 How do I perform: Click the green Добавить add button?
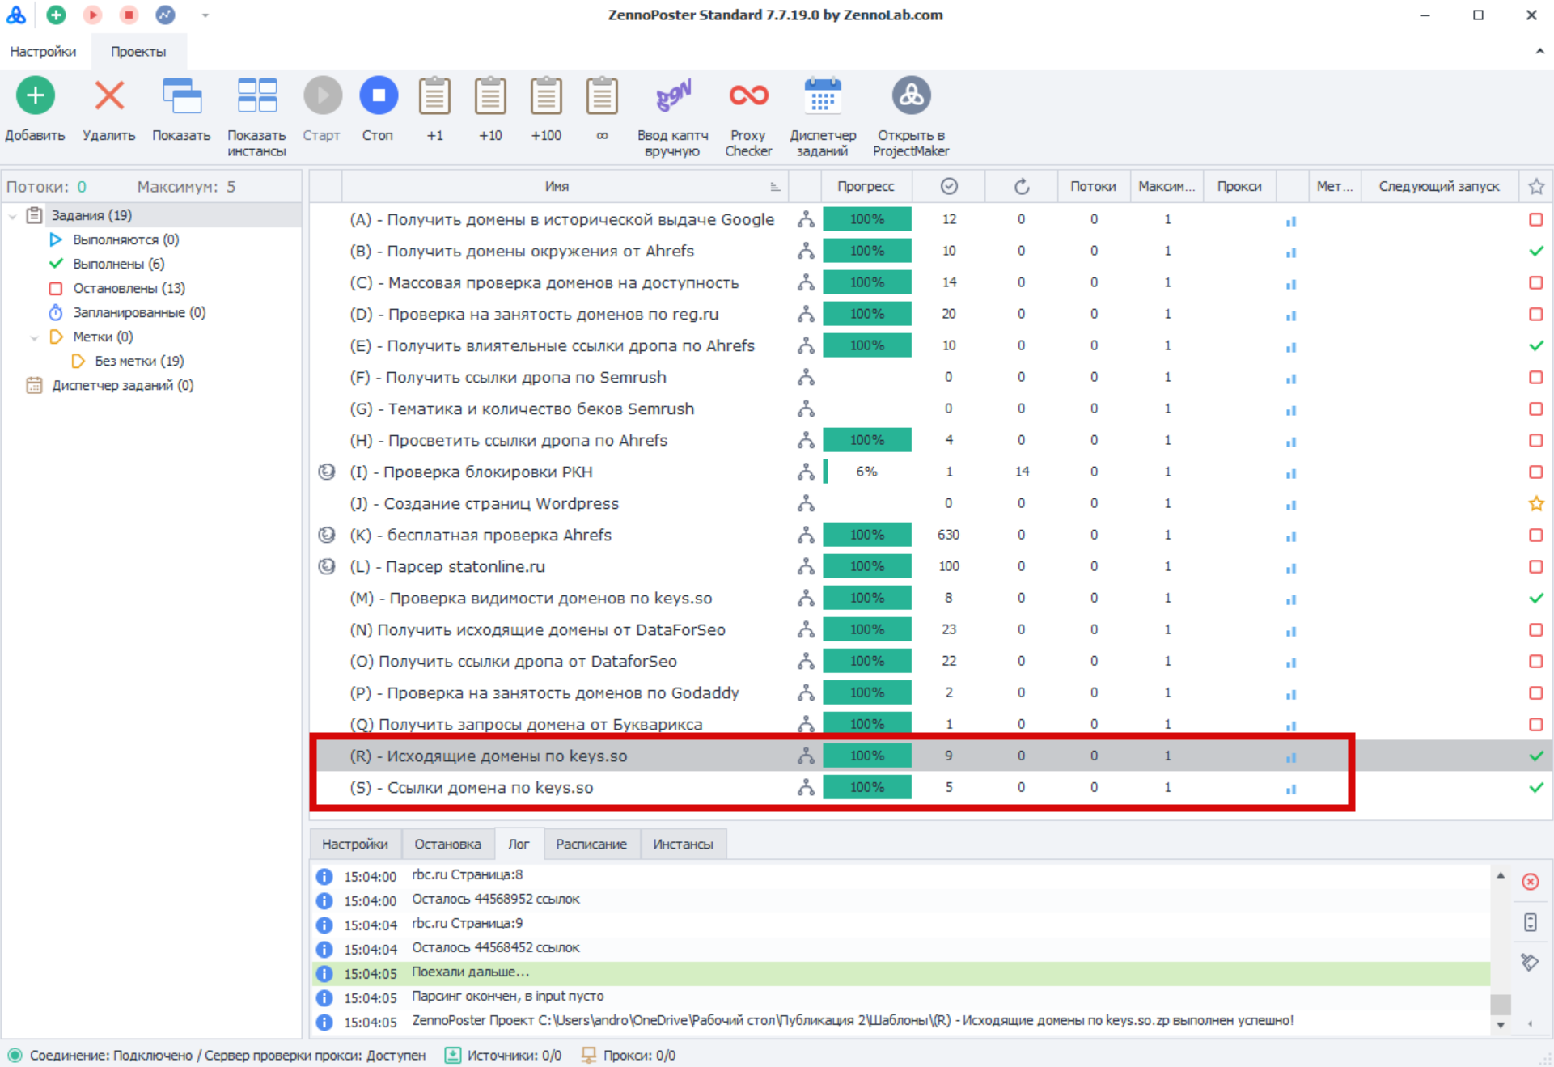click(36, 95)
